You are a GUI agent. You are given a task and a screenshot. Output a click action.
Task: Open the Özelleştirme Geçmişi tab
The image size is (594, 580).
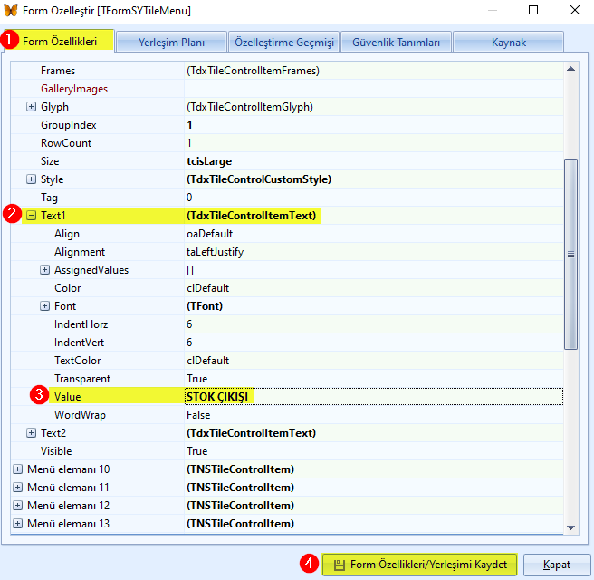(283, 43)
